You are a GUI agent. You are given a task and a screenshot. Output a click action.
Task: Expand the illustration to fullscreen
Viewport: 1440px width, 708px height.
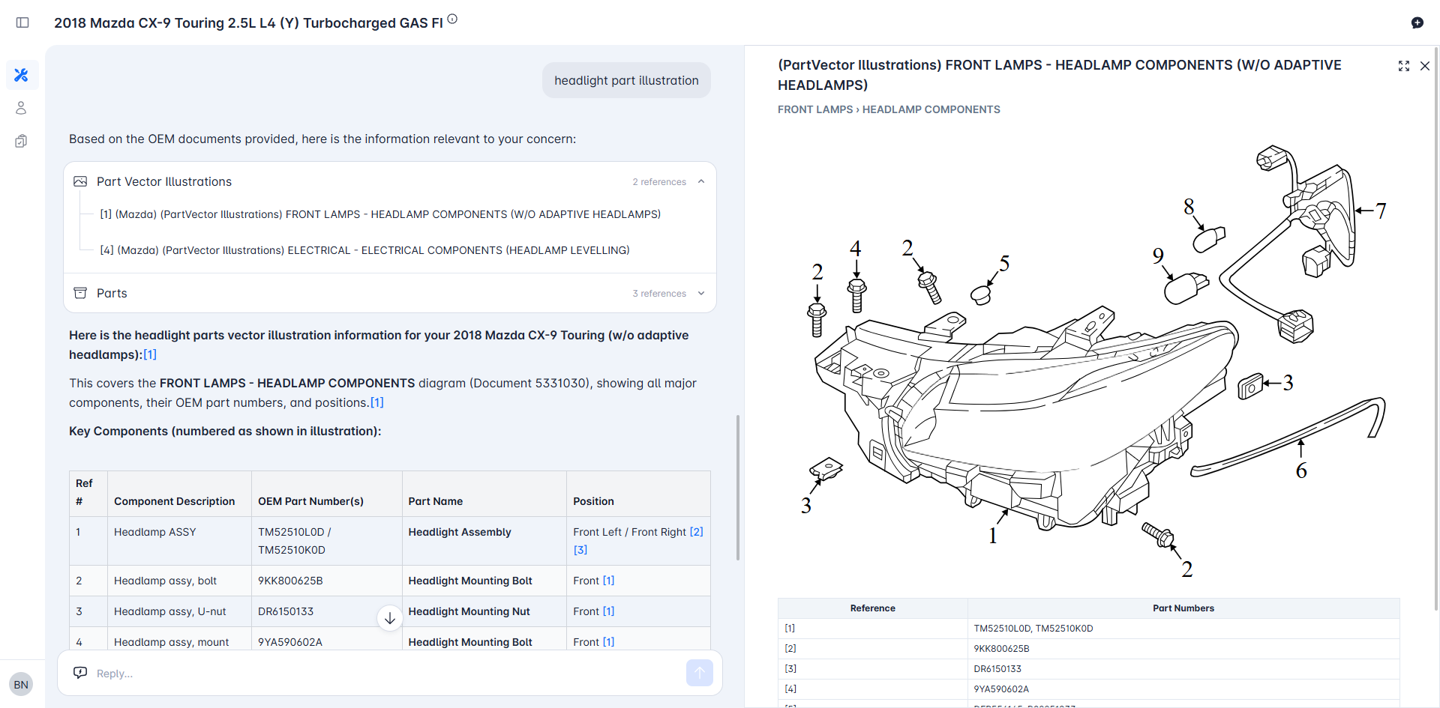click(x=1404, y=66)
